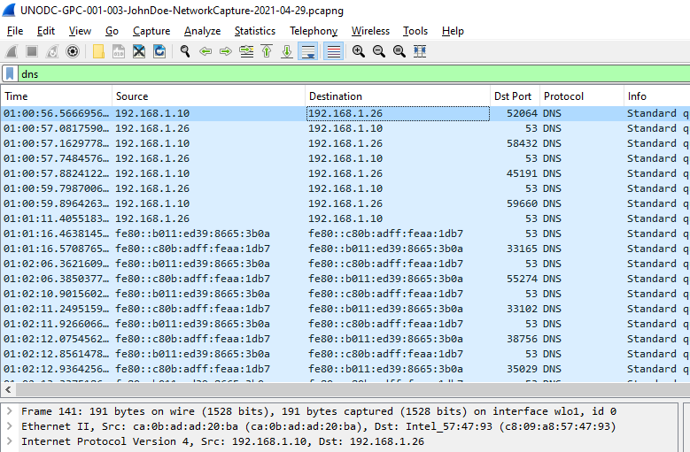Jump to the first packet

[x=267, y=51]
